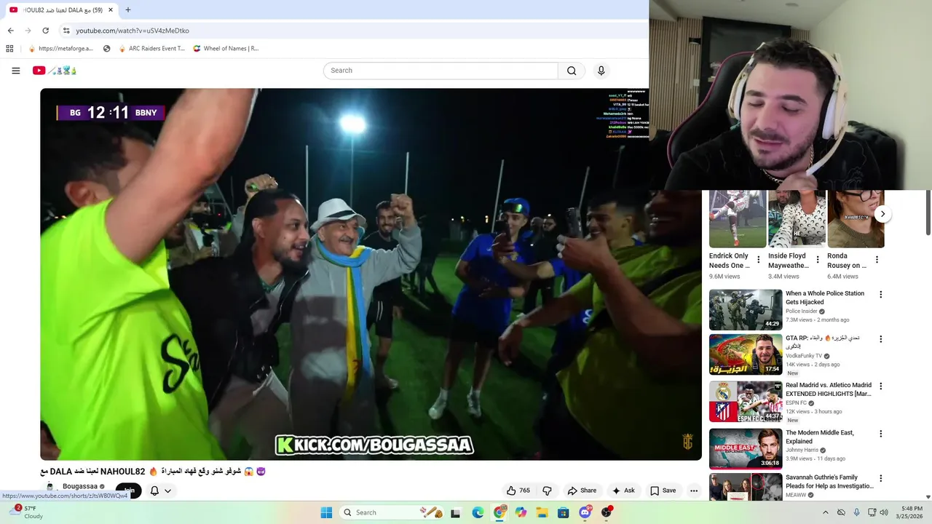Close the DALA YouTube tab
This screenshot has width=932, height=524.
coord(111,10)
